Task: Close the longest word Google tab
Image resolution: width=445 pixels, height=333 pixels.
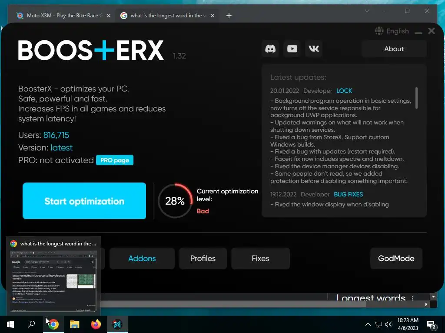Action: (x=212, y=16)
